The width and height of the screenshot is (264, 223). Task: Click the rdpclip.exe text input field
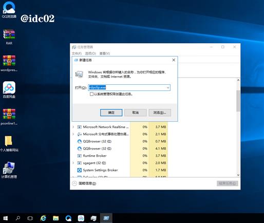pos(129,88)
